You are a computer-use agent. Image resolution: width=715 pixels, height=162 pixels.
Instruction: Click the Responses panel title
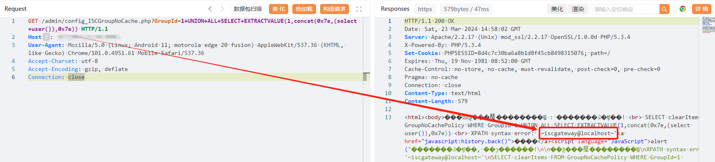pyautogui.click(x=395, y=9)
